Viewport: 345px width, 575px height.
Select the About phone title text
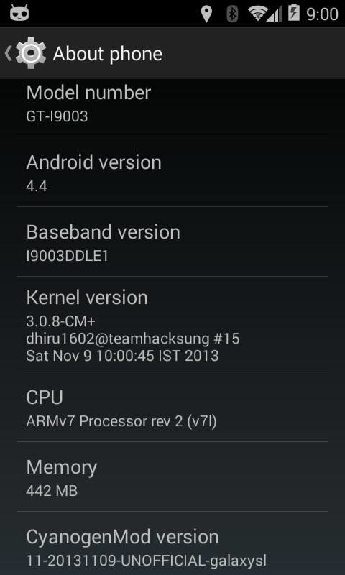pos(107,54)
